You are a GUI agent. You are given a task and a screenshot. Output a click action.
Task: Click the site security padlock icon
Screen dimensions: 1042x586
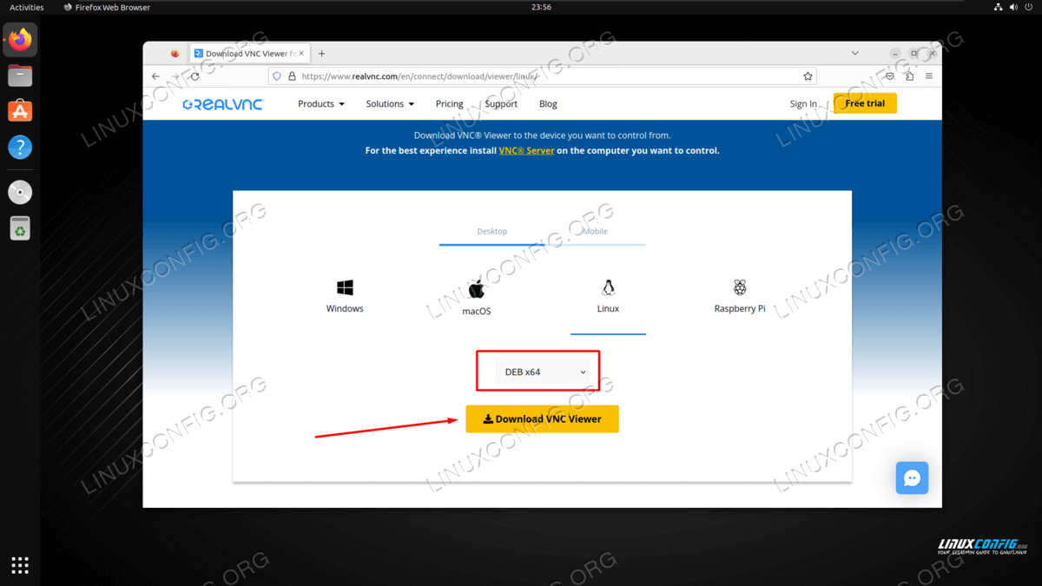pos(292,76)
